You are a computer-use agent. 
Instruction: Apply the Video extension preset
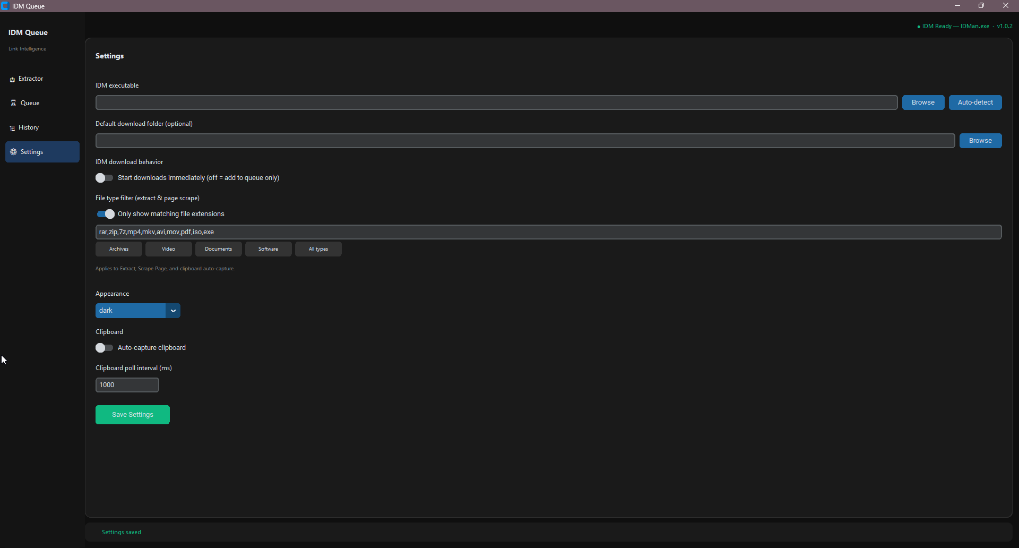169,249
